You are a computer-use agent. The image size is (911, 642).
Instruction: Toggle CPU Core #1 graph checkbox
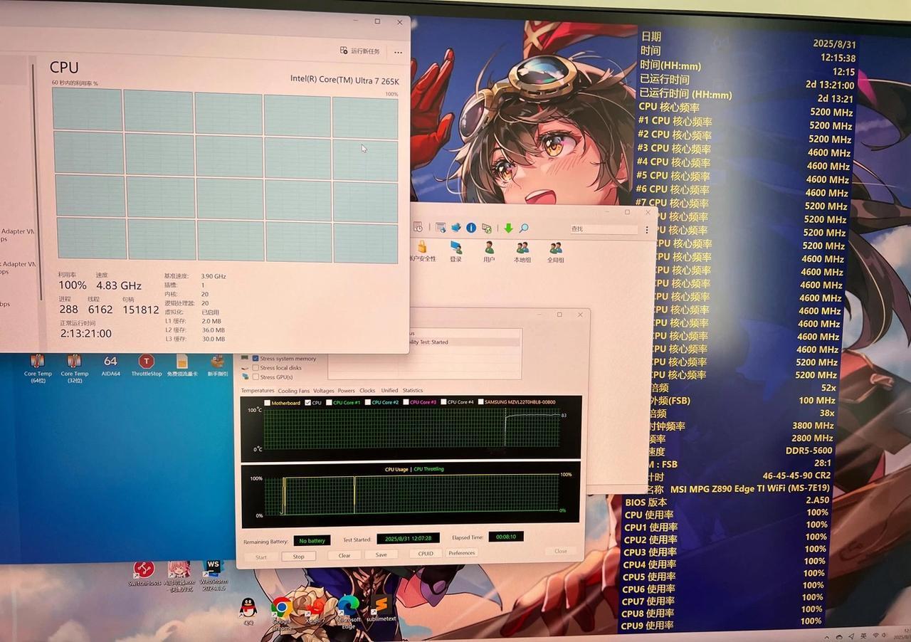(x=330, y=403)
